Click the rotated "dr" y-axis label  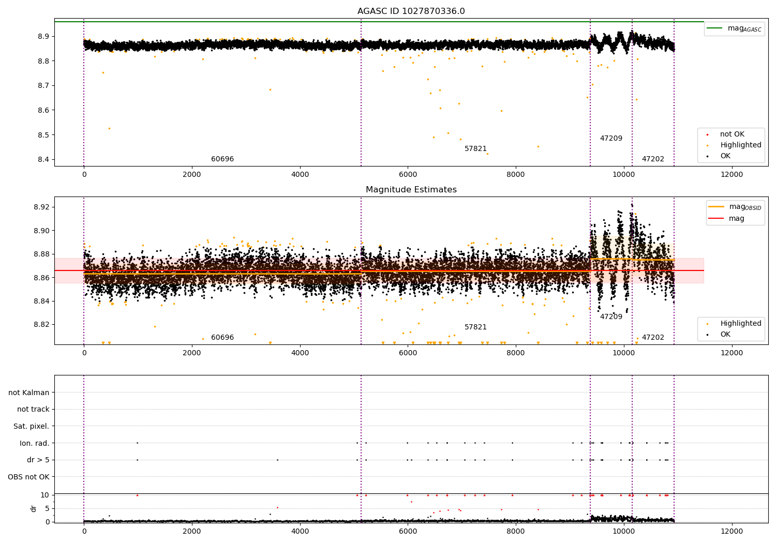point(34,508)
